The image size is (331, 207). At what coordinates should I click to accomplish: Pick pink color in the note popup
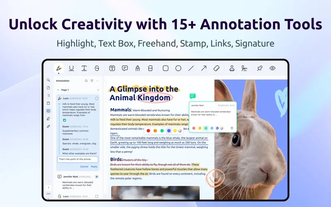coord(194,128)
